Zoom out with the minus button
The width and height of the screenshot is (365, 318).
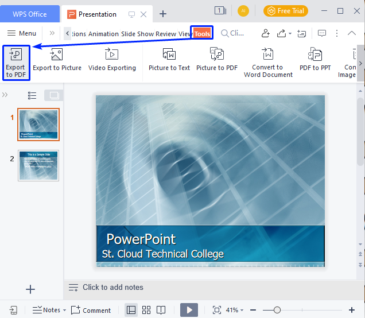pyautogui.click(x=253, y=310)
